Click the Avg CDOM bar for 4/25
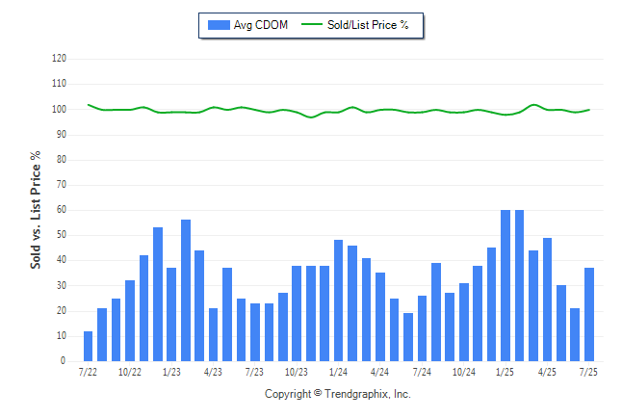 [x=547, y=300]
